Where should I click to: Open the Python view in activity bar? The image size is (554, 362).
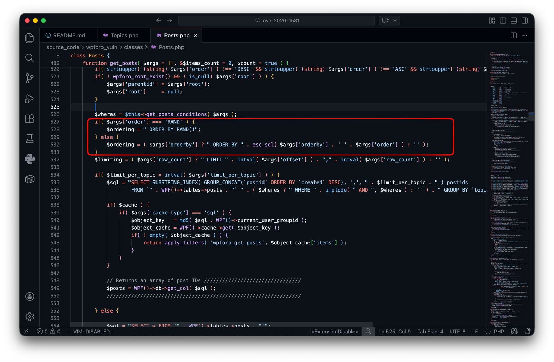tap(30, 159)
